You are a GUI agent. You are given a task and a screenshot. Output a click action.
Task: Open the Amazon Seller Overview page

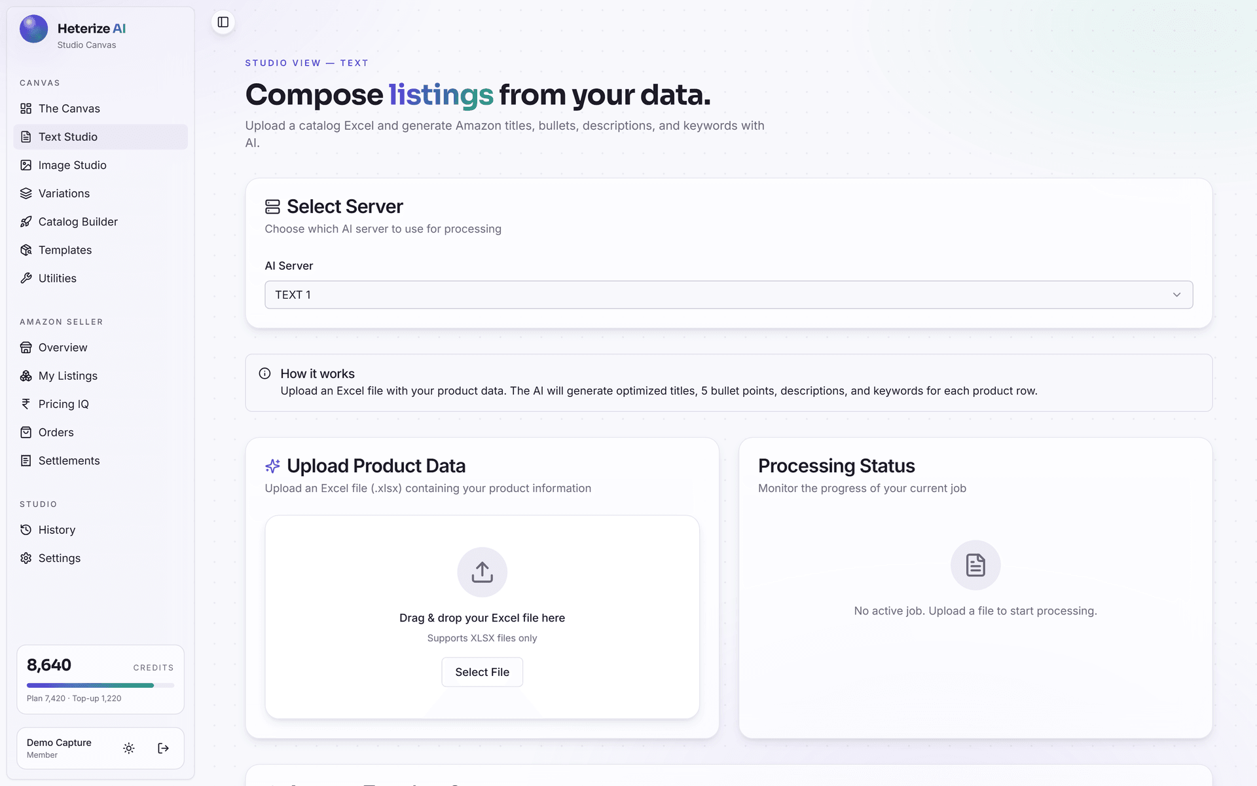(x=100, y=347)
